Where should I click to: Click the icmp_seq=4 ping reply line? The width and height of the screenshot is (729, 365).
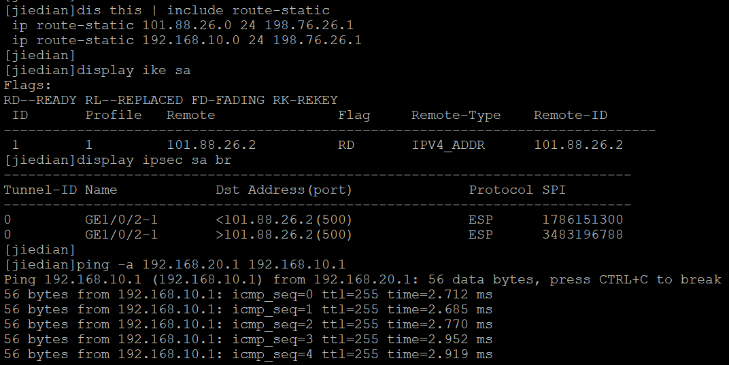[248, 354]
